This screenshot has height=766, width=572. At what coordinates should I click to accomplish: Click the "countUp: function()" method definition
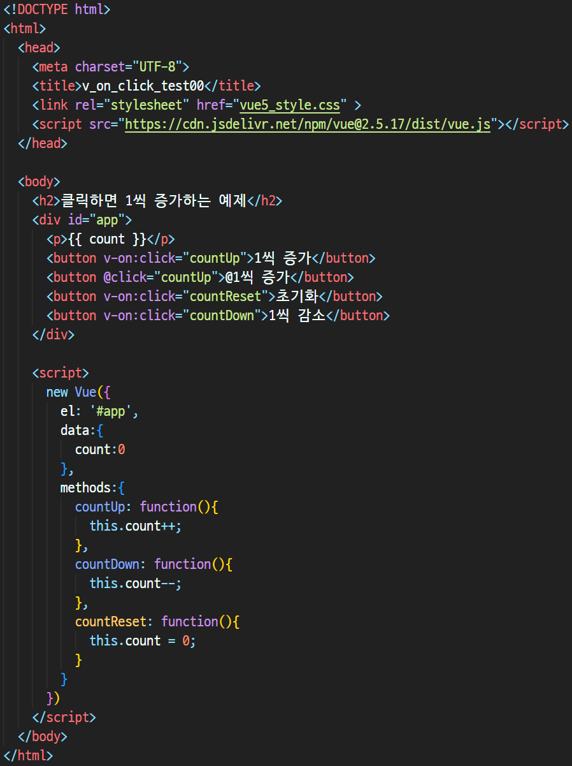click(143, 507)
